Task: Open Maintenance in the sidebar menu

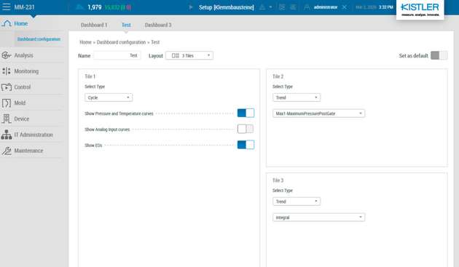Action: point(28,151)
